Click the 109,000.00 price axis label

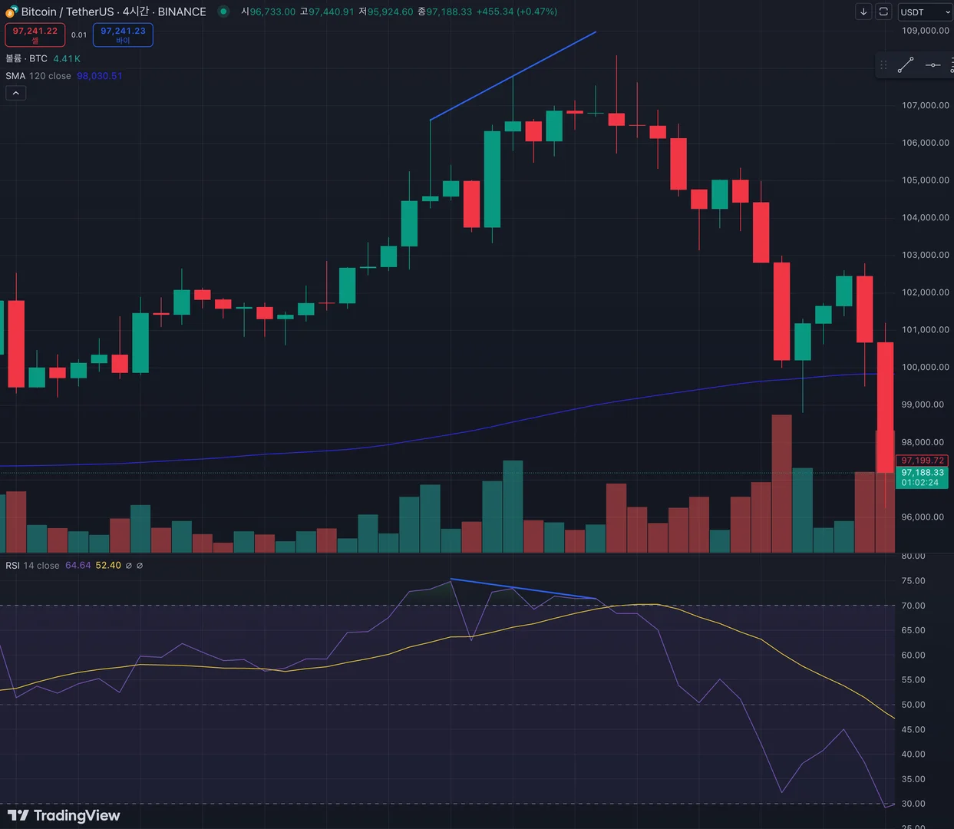[925, 31]
